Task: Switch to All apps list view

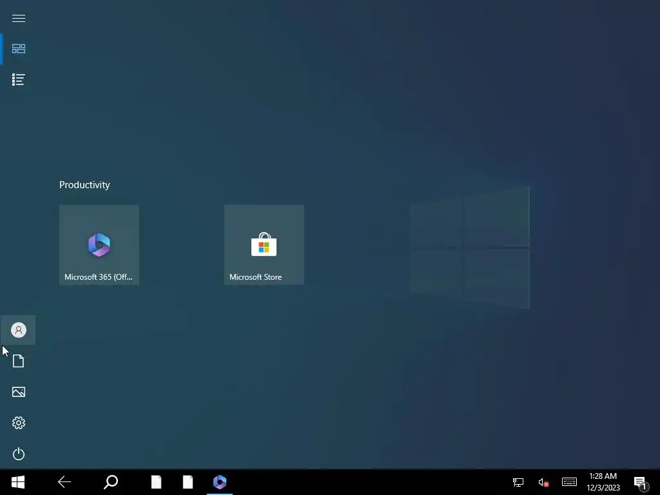Action: pyautogui.click(x=19, y=79)
